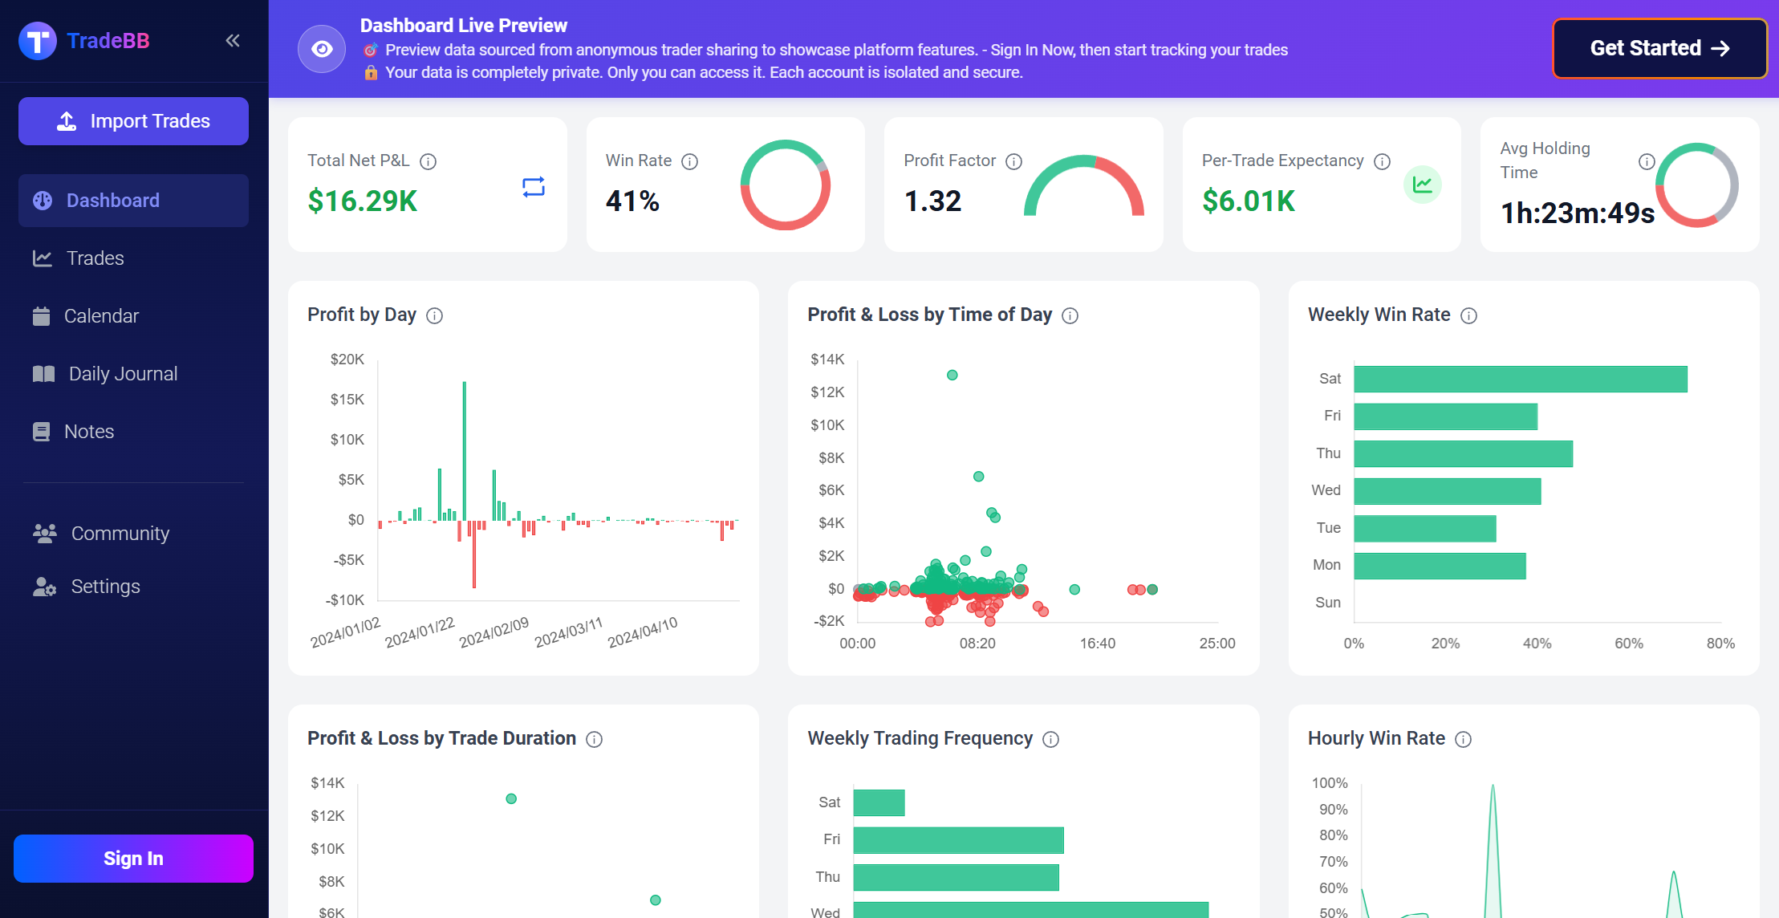Screen dimensions: 1779x918
Task: Click the tallest green bar in Profit by Day
Action: click(x=465, y=451)
